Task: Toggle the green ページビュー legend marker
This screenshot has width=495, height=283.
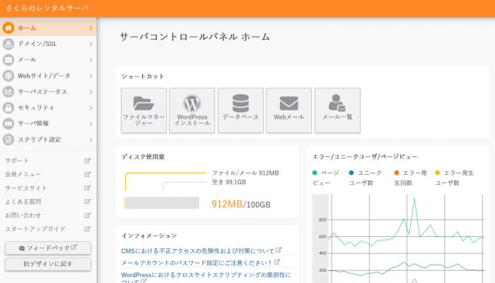Action: coord(315,173)
